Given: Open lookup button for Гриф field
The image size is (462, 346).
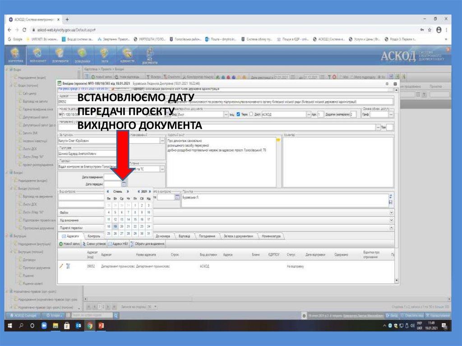Looking at the screenshot, I should tap(391, 115).
